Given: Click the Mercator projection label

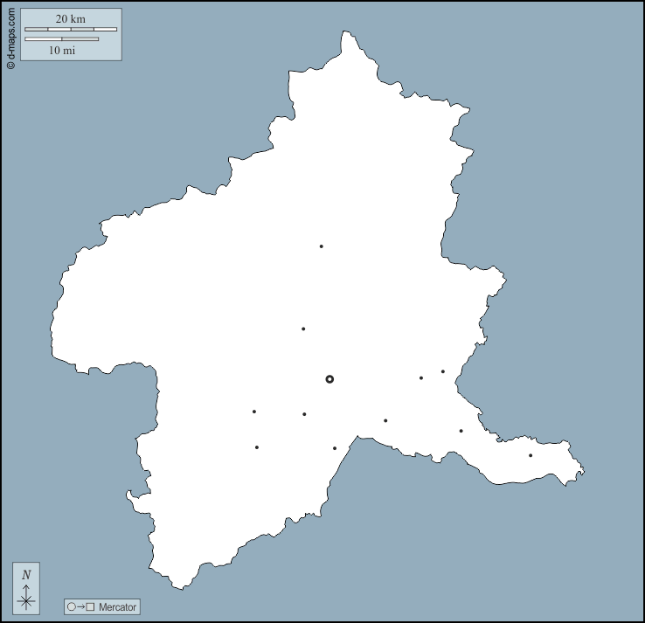Looking at the screenshot, I should point(117,606).
